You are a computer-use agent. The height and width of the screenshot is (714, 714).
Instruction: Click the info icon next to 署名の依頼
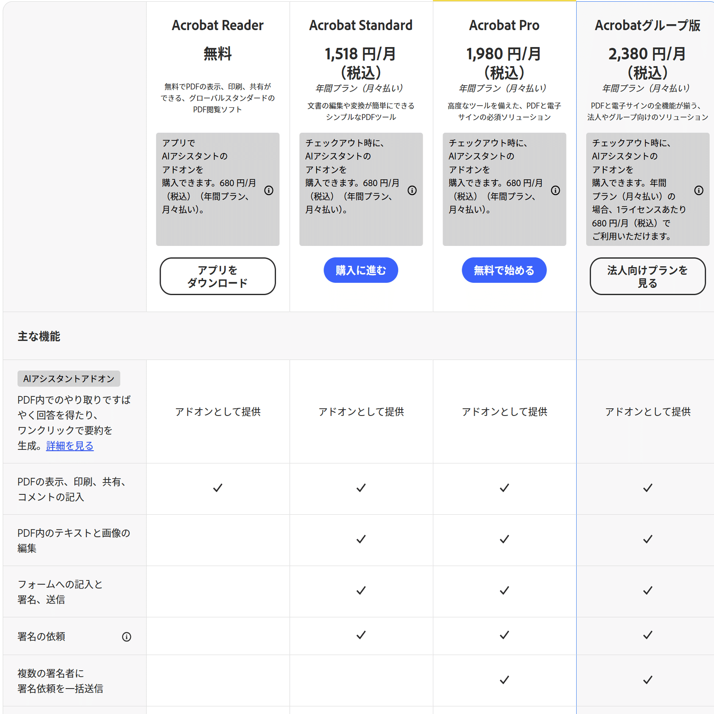click(126, 636)
